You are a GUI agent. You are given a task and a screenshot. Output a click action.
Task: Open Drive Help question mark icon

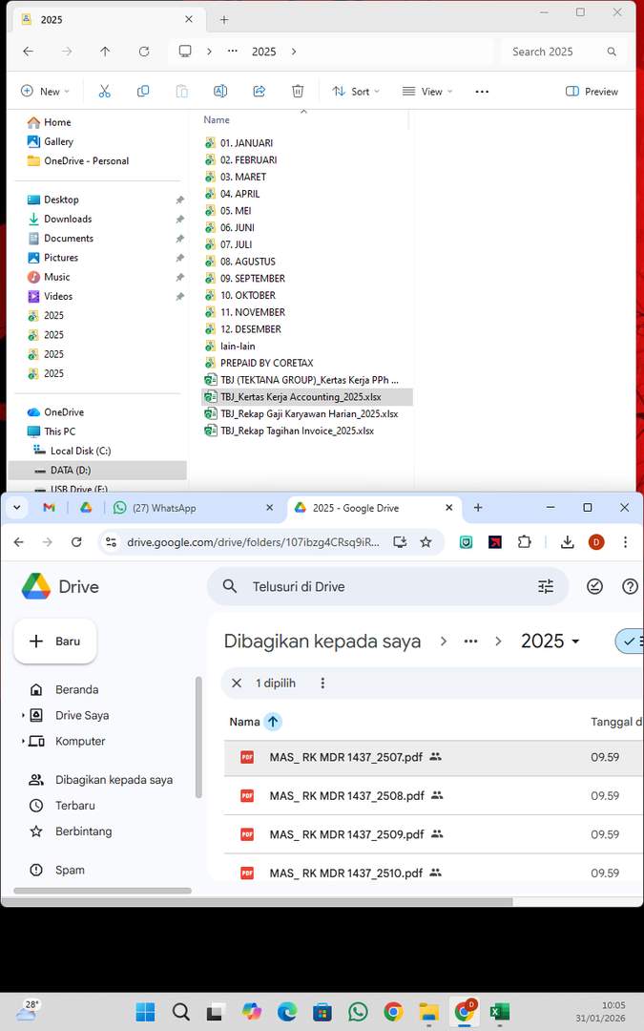click(630, 586)
